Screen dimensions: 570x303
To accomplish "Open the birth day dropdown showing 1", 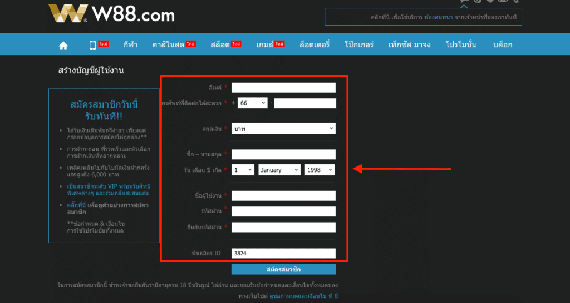I will (x=243, y=170).
